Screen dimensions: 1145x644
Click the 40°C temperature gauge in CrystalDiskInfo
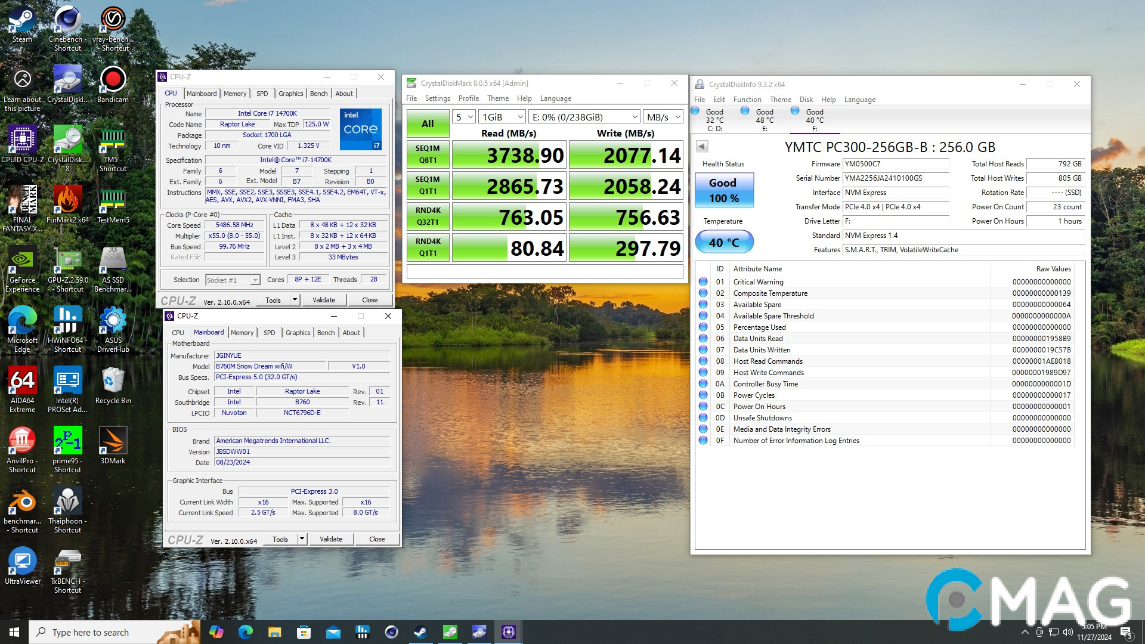[x=723, y=242]
